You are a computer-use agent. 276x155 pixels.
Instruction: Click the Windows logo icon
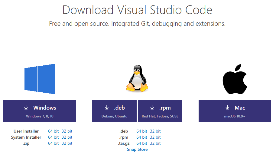click(x=40, y=79)
